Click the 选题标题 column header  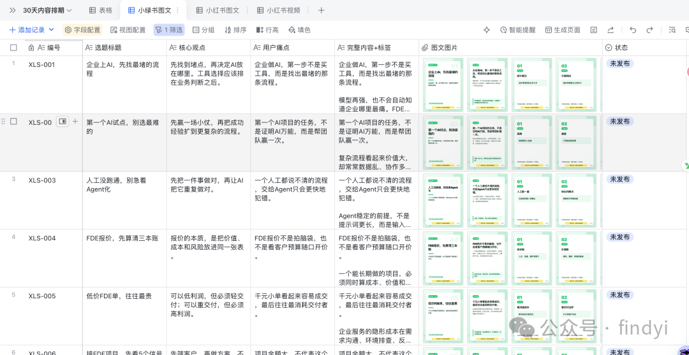pyautogui.click(x=125, y=47)
